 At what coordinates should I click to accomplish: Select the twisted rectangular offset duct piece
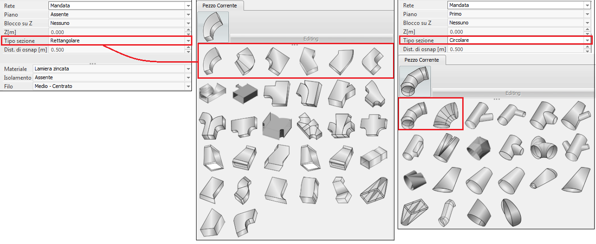[x=244, y=189]
